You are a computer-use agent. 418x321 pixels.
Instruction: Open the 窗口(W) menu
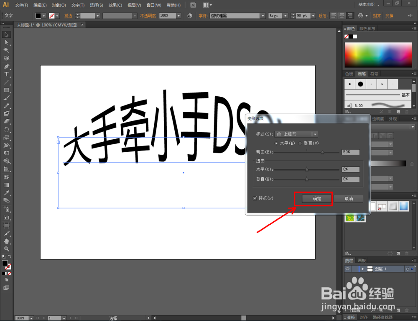154,5
